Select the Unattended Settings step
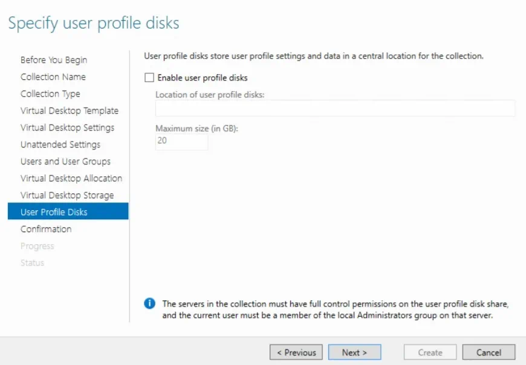 click(x=60, y=144)
